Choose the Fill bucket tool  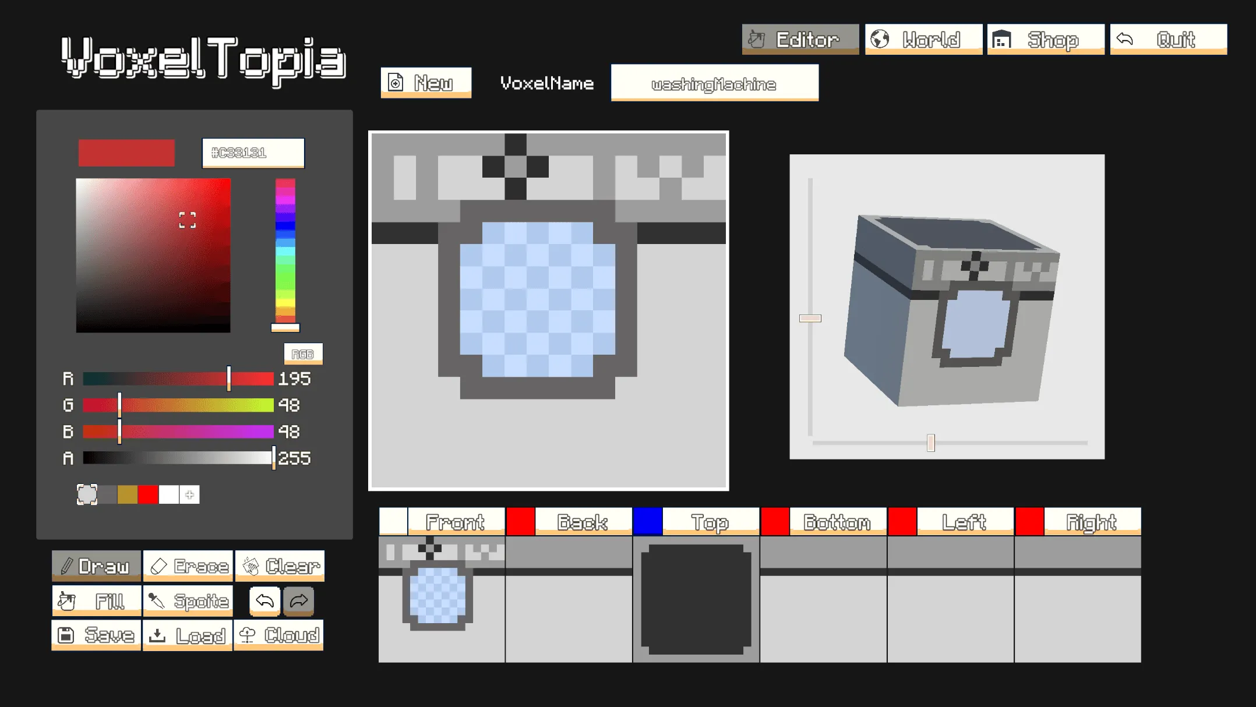[96, 600]
